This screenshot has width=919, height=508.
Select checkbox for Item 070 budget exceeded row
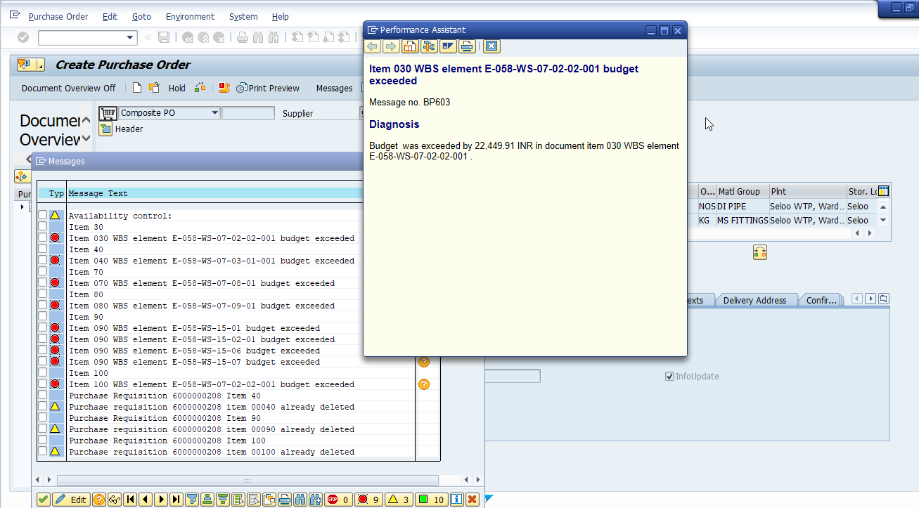(x=43, y=283)
